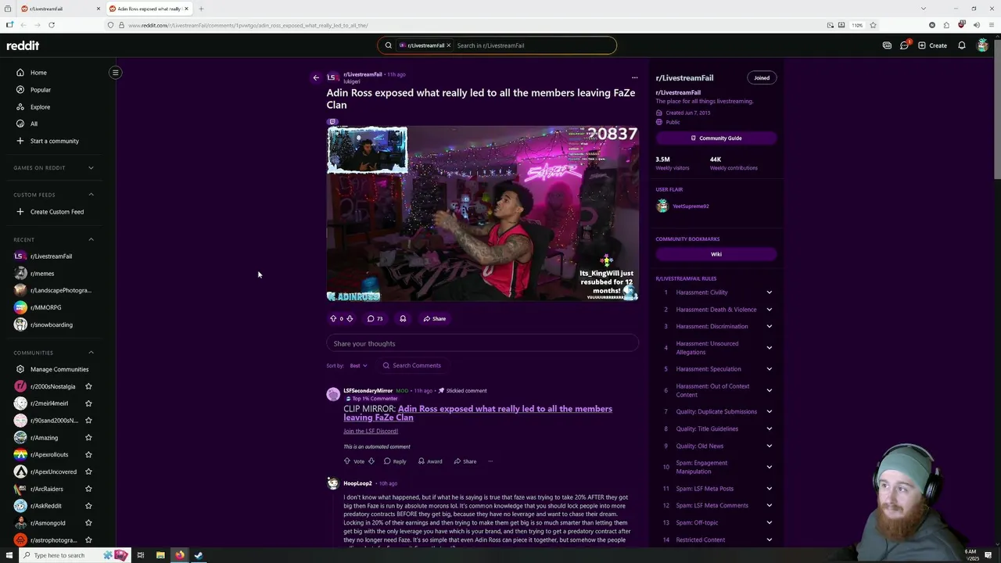
Task: Open the clip mirror link
Action: (x=478, y=413)
